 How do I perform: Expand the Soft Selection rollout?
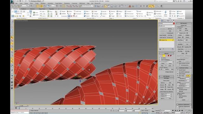tap(166, 76)
